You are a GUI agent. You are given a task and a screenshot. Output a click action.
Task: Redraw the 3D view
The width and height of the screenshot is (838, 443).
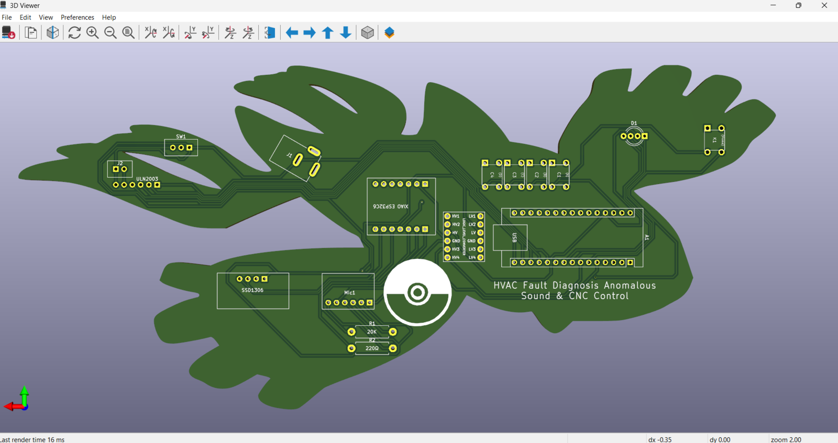[74, 33]
